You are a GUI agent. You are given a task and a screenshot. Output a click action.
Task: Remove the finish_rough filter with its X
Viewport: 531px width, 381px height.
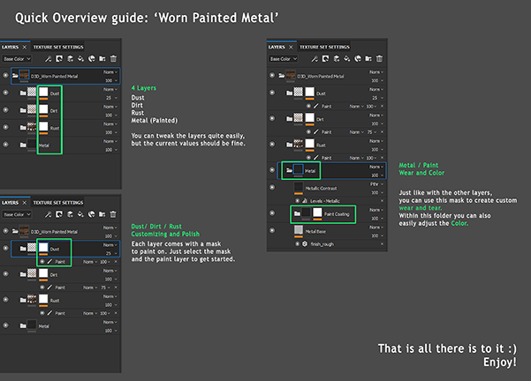click(x=382, y=243)
